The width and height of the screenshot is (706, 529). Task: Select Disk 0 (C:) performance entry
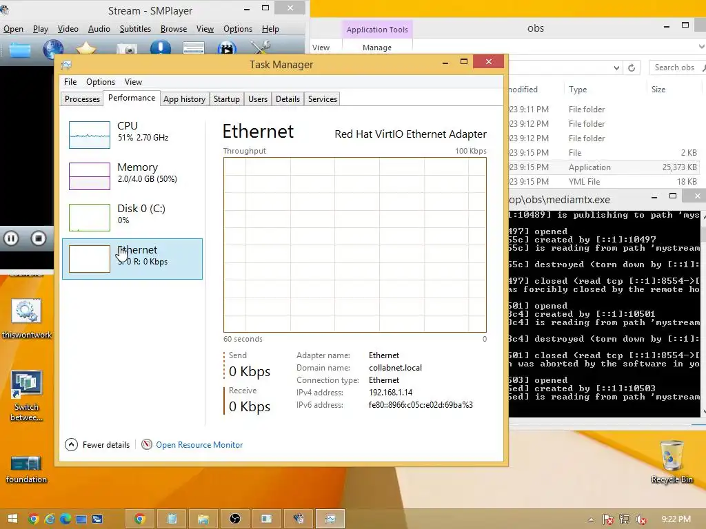(132, 217)
